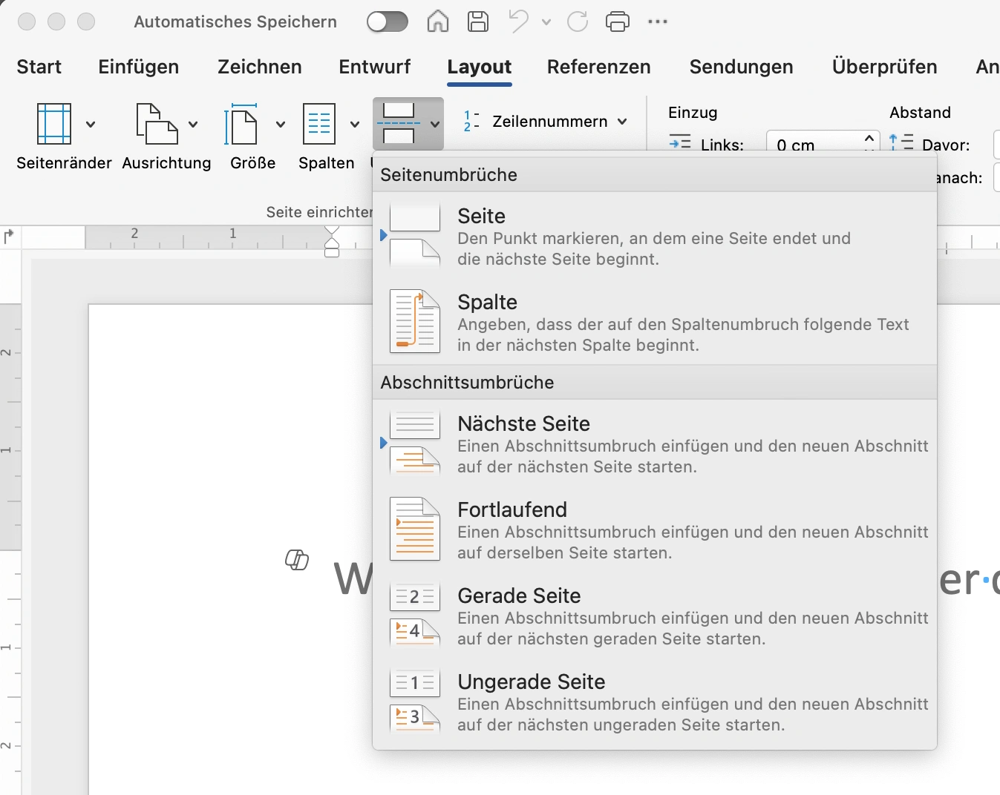Click the Abstand Davor spacing icon

(x=901, y=143)
